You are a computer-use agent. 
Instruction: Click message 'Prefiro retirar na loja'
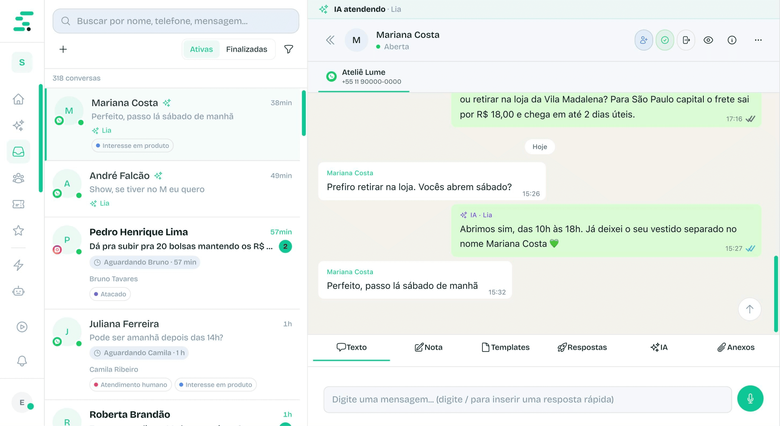[432, 181]
